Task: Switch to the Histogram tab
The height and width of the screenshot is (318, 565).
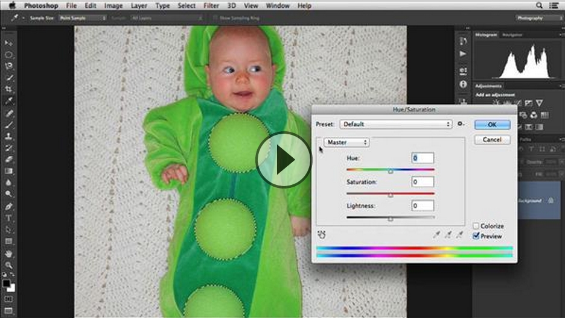Action: click(486, 35)
